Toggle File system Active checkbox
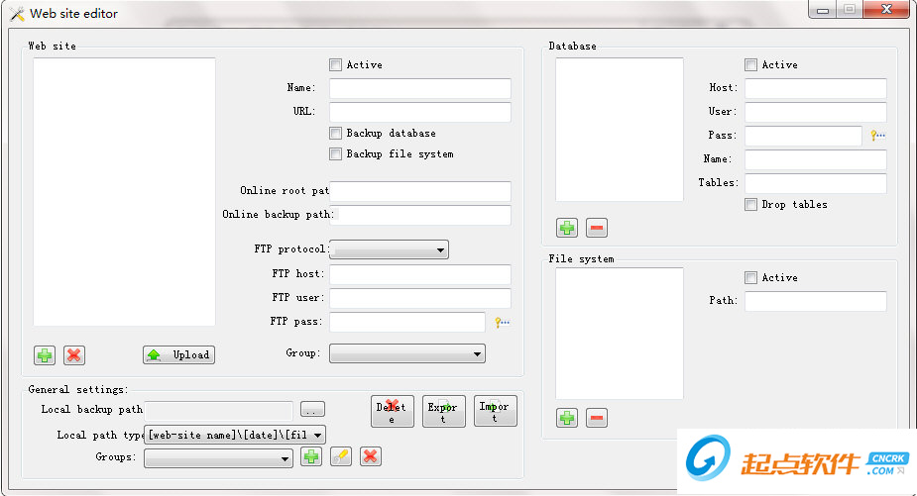This screenshot has height=496, width=917. (750, 277)
